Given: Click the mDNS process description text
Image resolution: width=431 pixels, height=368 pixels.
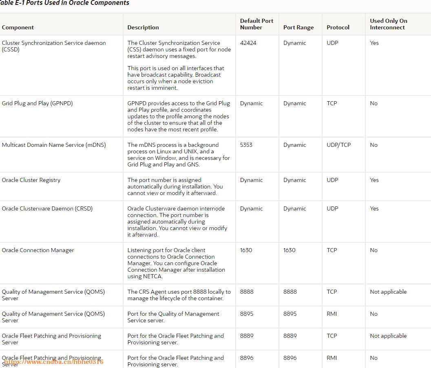Looking at the screenshot, I should coord(178,155).
